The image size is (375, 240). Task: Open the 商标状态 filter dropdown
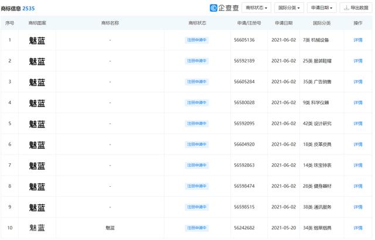pos(257,8)
